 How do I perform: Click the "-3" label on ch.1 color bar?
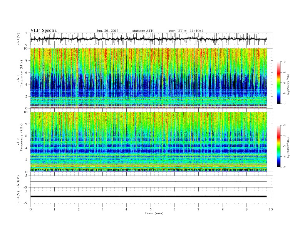point(284,62)
